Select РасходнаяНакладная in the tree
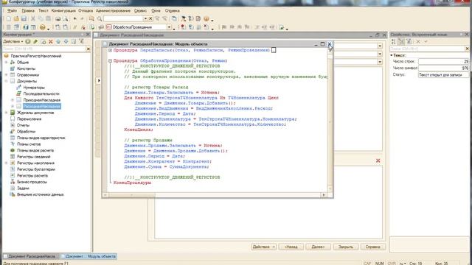 42,106
